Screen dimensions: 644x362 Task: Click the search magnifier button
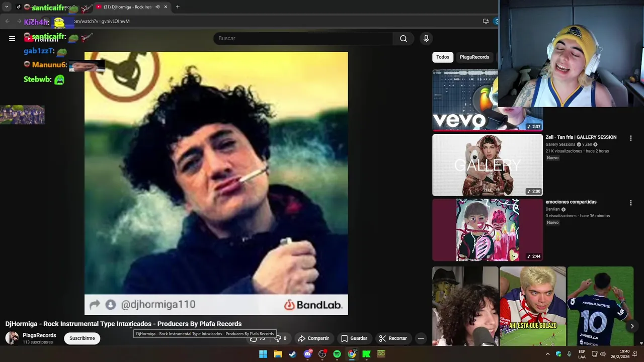click(x=404, y=38)
